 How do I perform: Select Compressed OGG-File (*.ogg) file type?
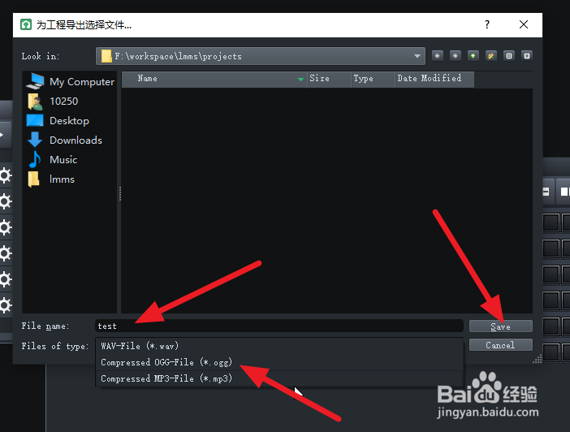point(279,362)
